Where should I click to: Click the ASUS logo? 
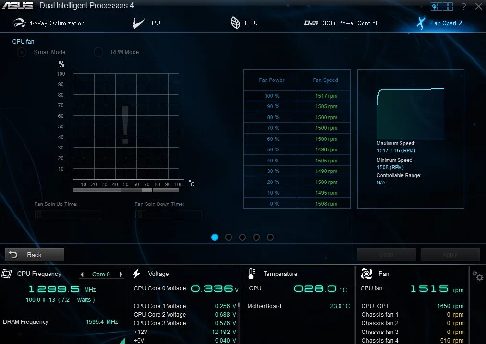coord(17,6)
